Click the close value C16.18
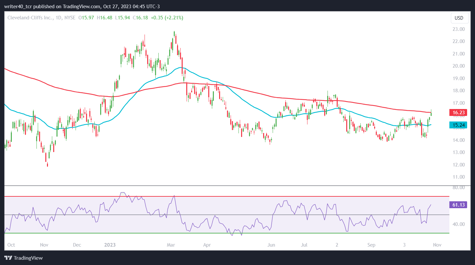 tap(140, 18)
